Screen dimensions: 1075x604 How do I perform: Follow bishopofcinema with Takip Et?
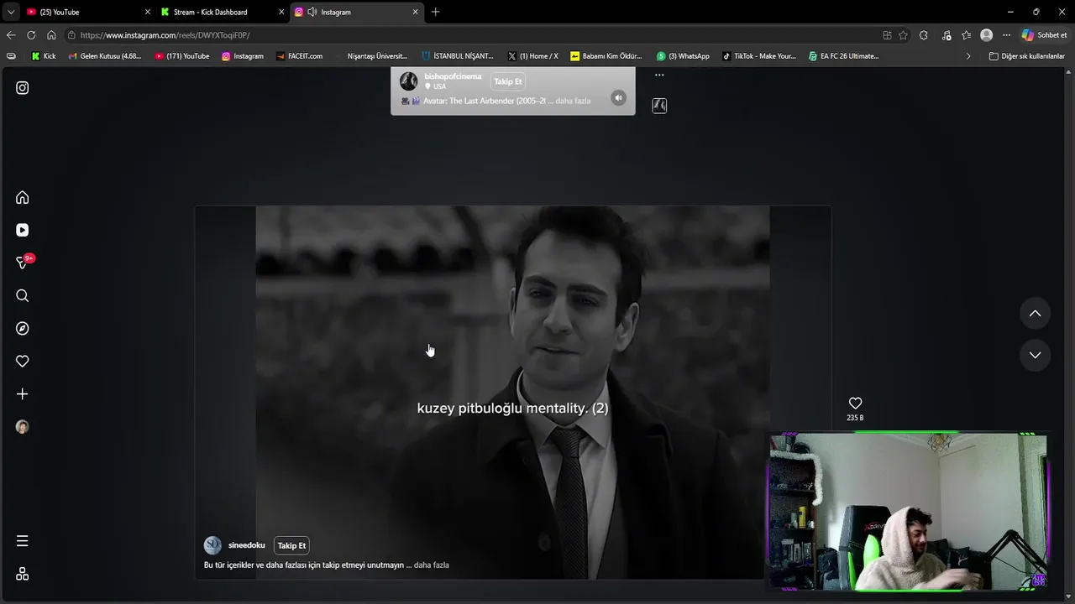tap(508, 81)
